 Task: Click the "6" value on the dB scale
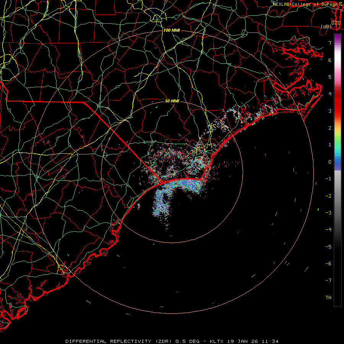(330, 60)
